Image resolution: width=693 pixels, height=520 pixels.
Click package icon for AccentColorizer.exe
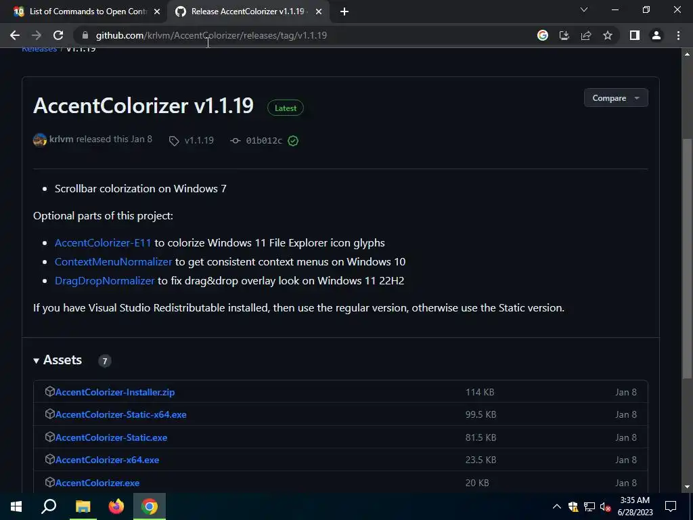pyautogui.click(x=49, y=482)
